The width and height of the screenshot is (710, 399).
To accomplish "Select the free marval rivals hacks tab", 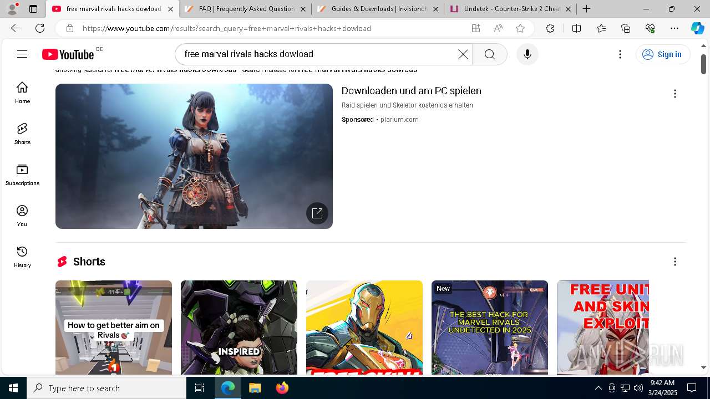I will [113, 9].
